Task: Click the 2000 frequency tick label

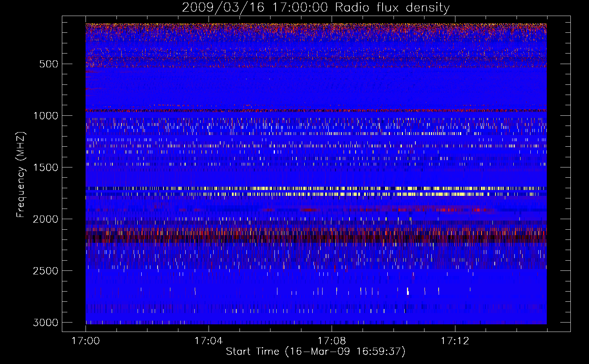Action: [x=46, y=219]
